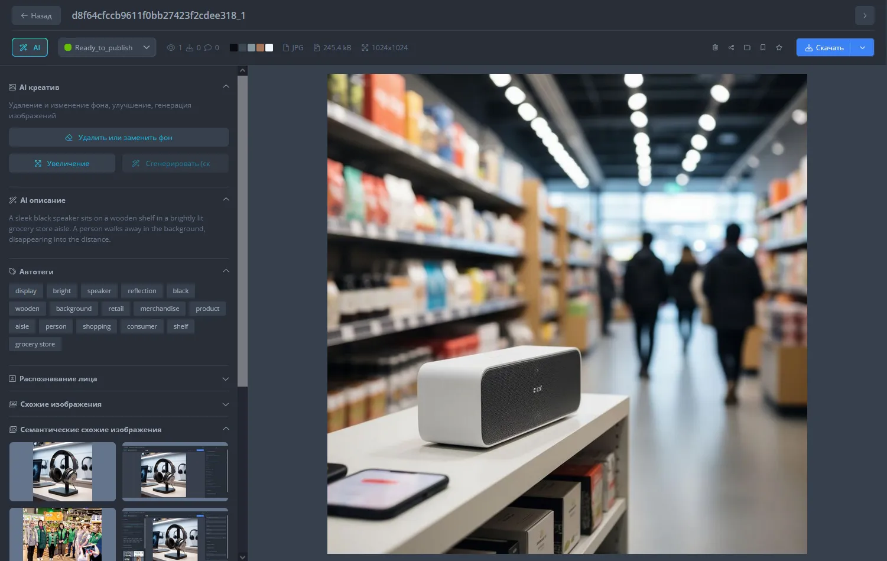Click the views eye icon
This screenshot has width=887, height=561.
click(171, 48)
